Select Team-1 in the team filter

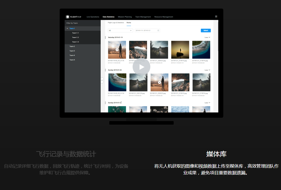tap(72, 29)
